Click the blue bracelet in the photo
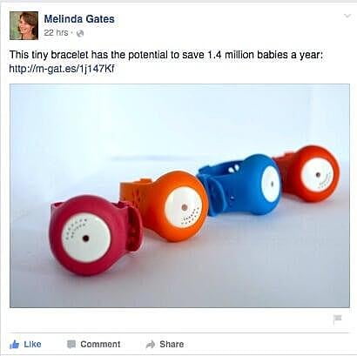The image size is (357, 356). 239,185
